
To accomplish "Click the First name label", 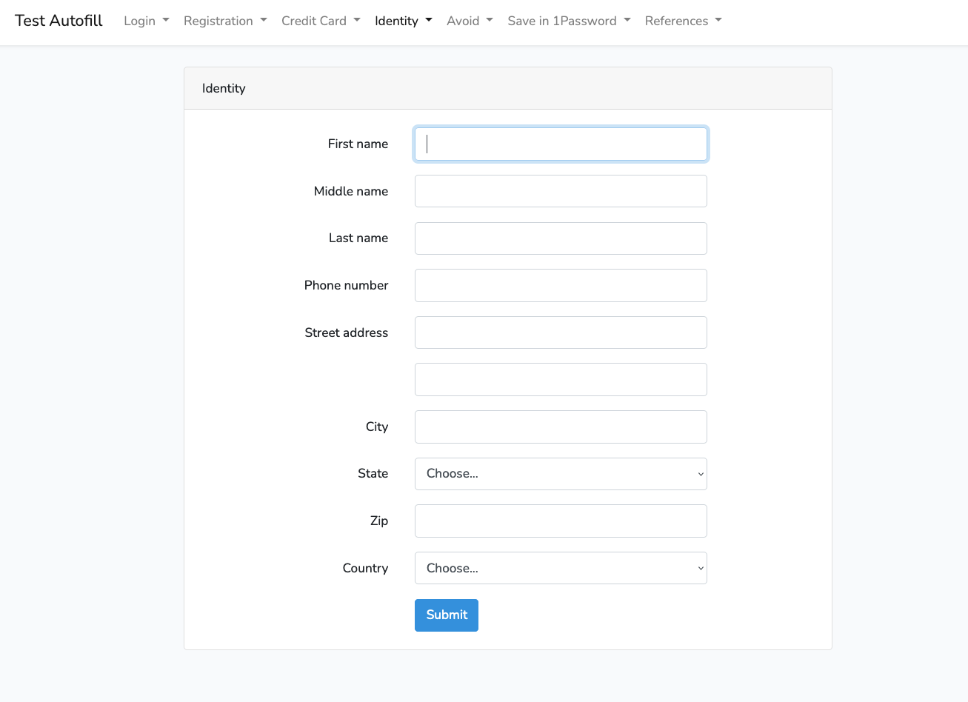I will (358, 144).
